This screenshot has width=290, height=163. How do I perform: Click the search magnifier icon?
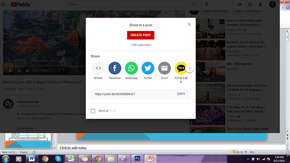pos(194,4)
